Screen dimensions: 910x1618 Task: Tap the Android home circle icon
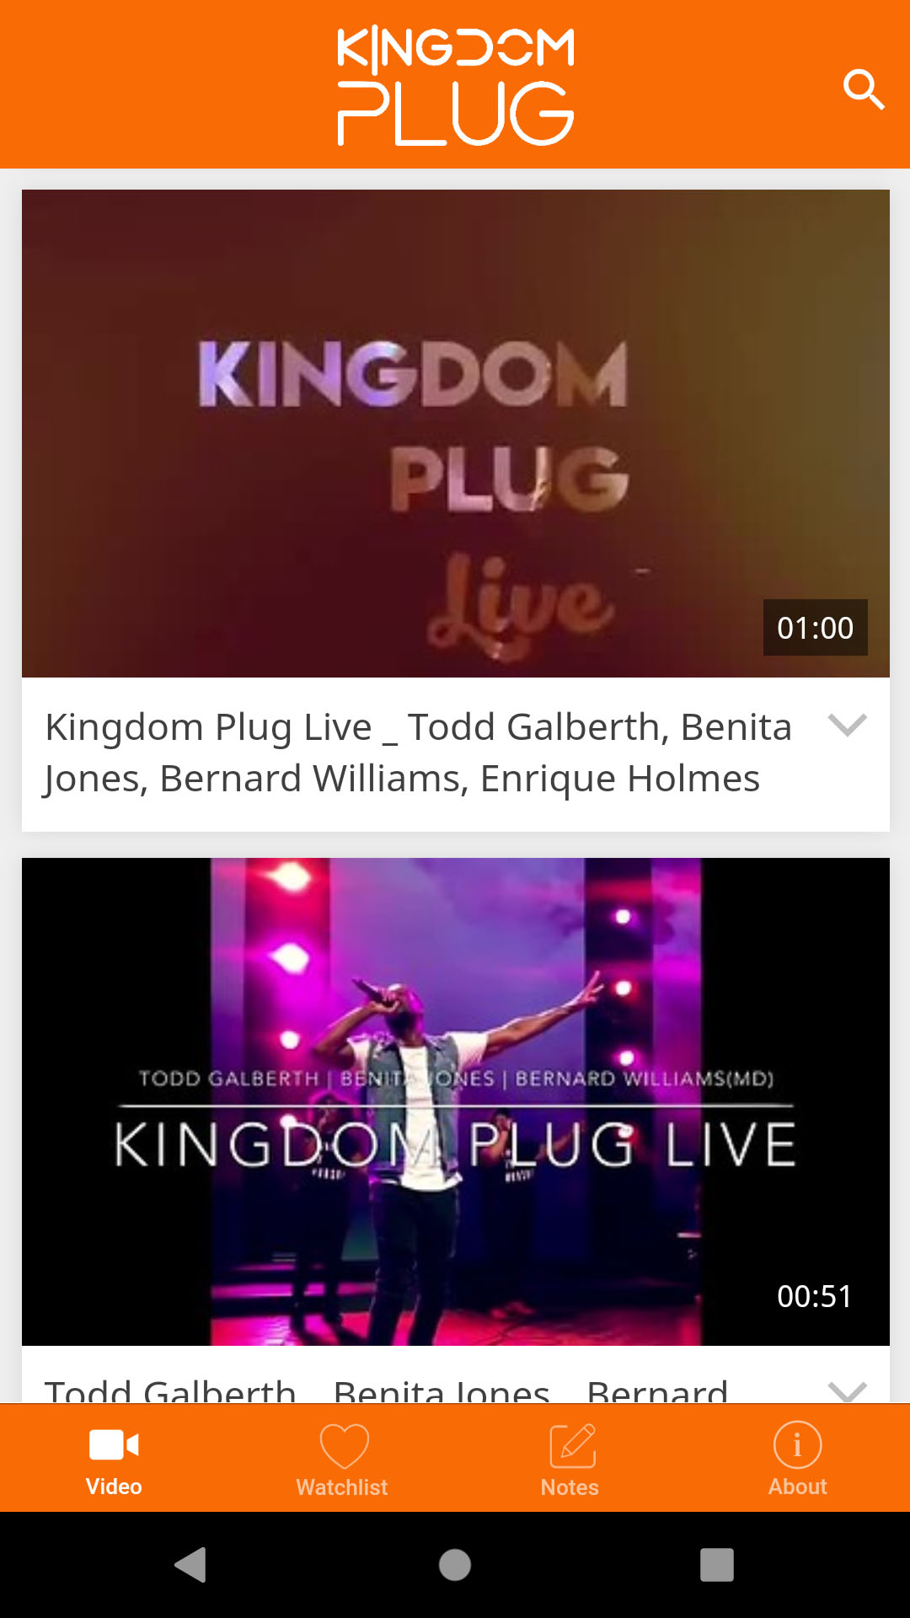(455, 1565)
